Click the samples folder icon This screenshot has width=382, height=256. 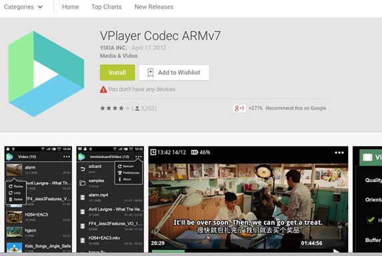tap(83, 183)
